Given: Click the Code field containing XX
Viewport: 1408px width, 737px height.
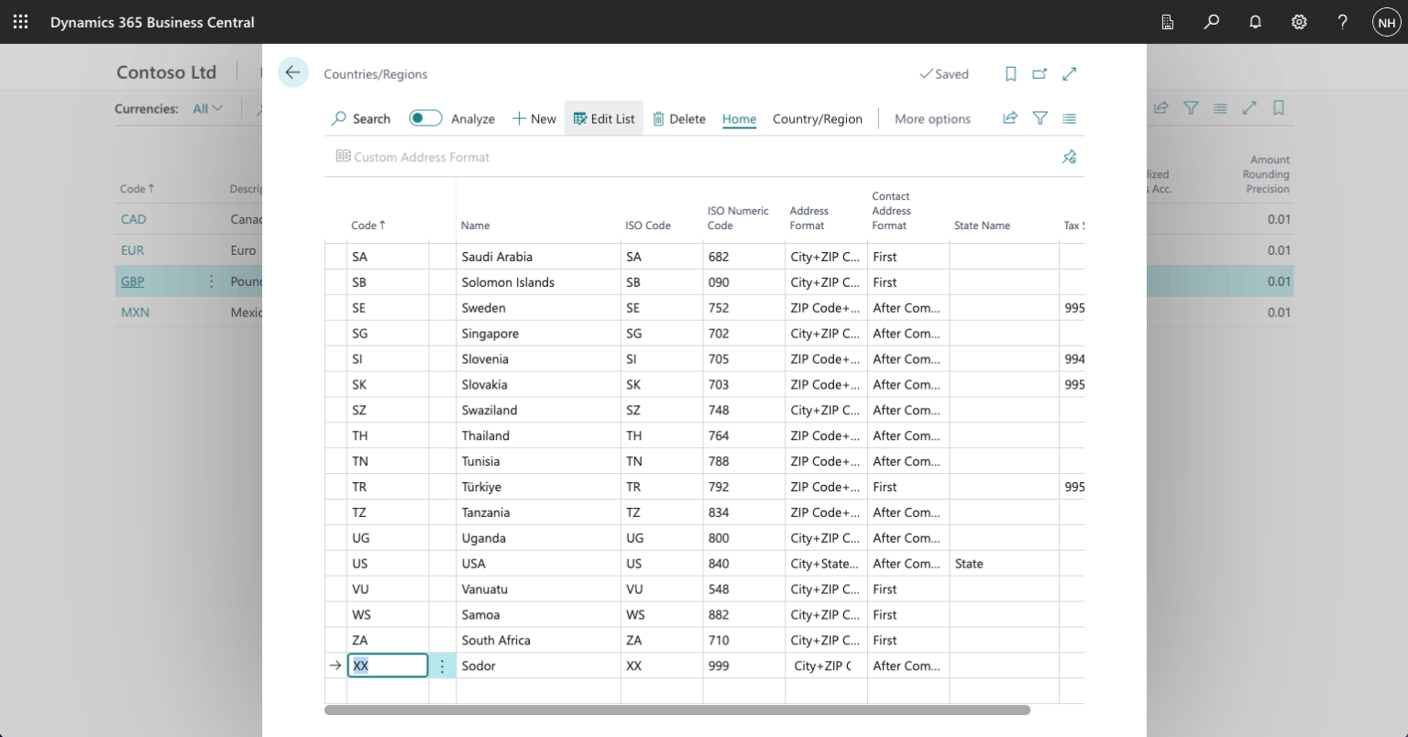Looking at the screenshot, I should (387, 666).
